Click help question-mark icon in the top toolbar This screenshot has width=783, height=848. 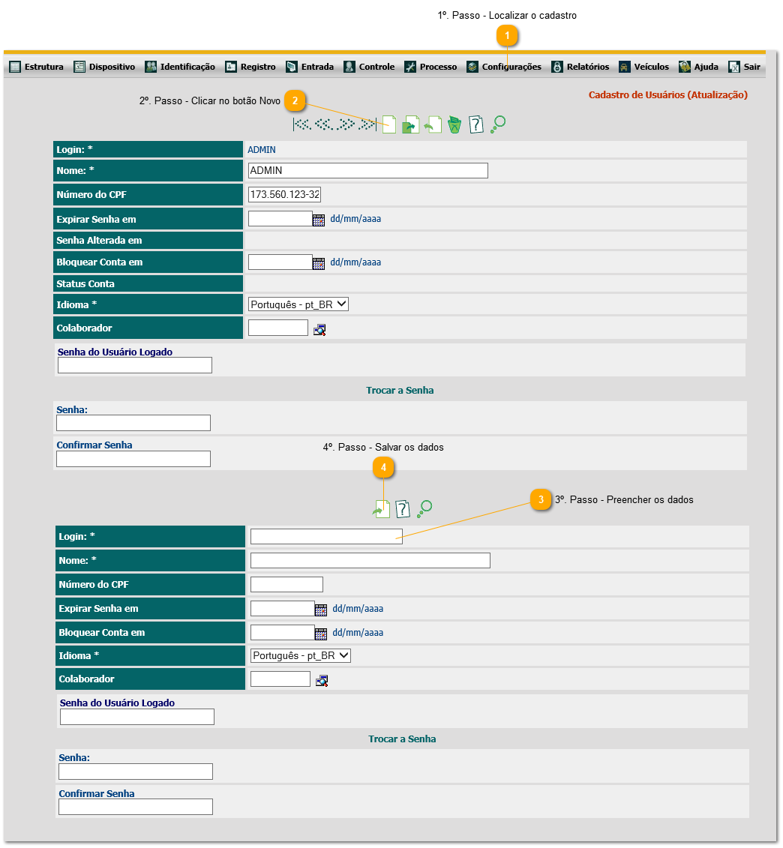tap(476, 124)
